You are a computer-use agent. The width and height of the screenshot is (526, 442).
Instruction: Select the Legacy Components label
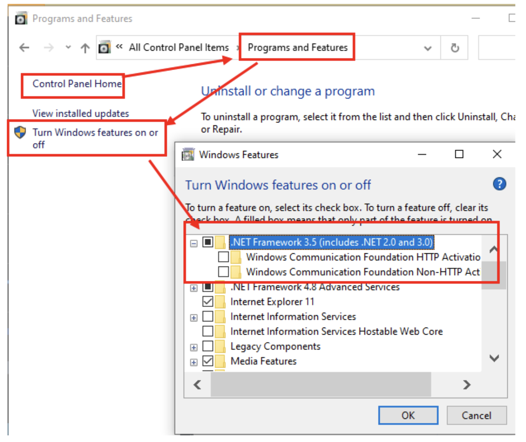tap(275, 346)
